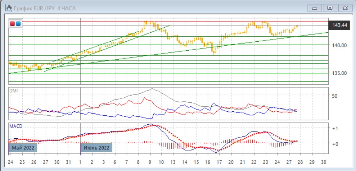Viewport: 356px width, 171px height.
Task: Click the red square button on the chart
Action: pos(13,24)
